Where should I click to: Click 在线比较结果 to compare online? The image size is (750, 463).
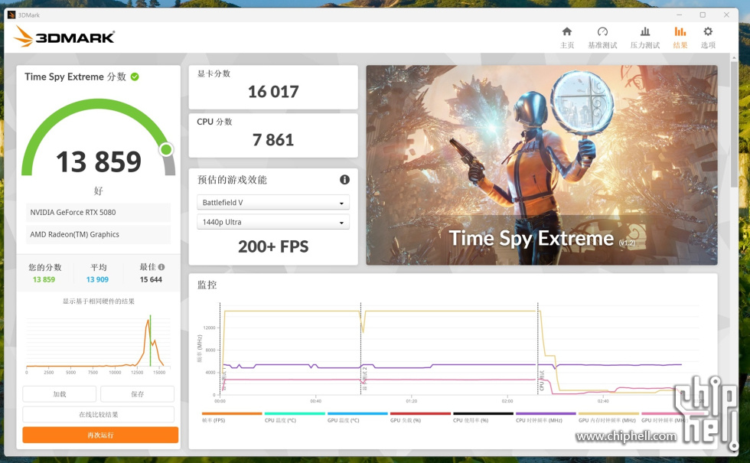[99, 415]
